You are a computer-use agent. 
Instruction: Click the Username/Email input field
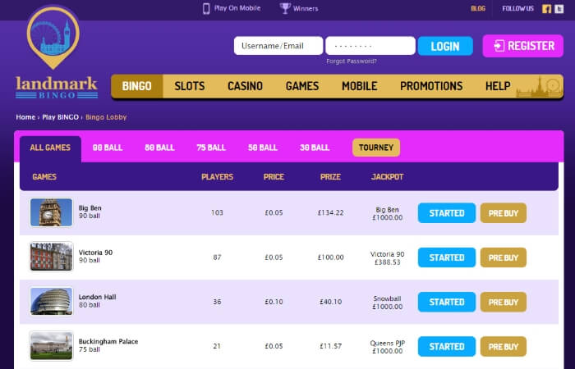(x=278, y=46)
